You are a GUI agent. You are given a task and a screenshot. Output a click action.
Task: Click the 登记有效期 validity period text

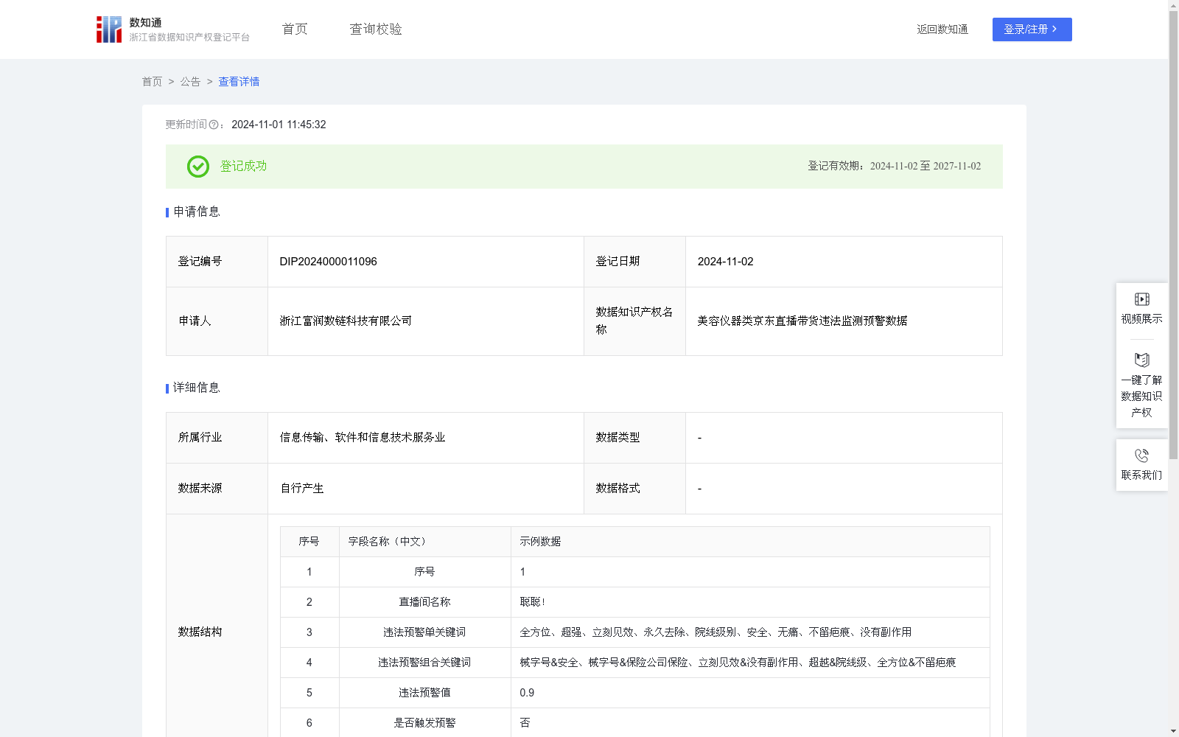click(x=895, y=167)
